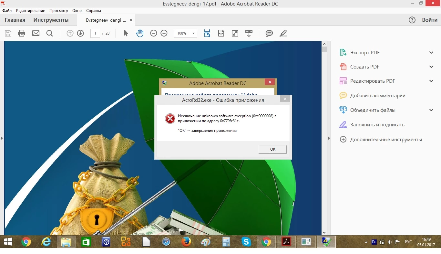
Task: Open Internet Explorer from the taskbar
Action: click(46, 242)
